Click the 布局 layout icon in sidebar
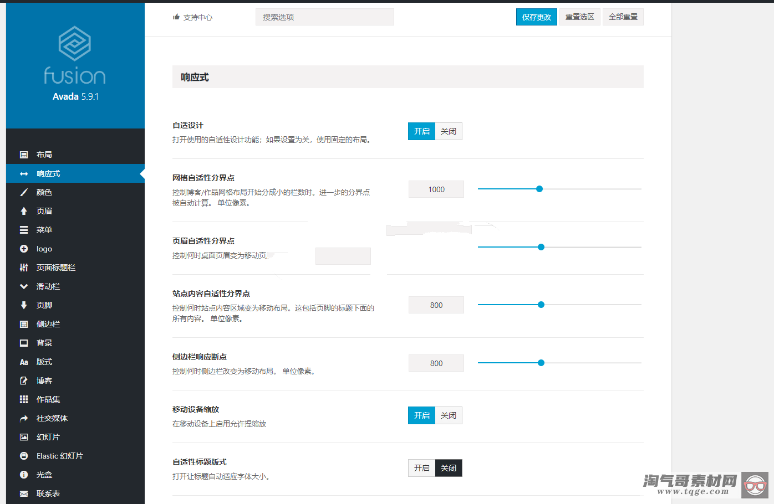This screenshot has width=774, height=504. [x=24, y=155]
